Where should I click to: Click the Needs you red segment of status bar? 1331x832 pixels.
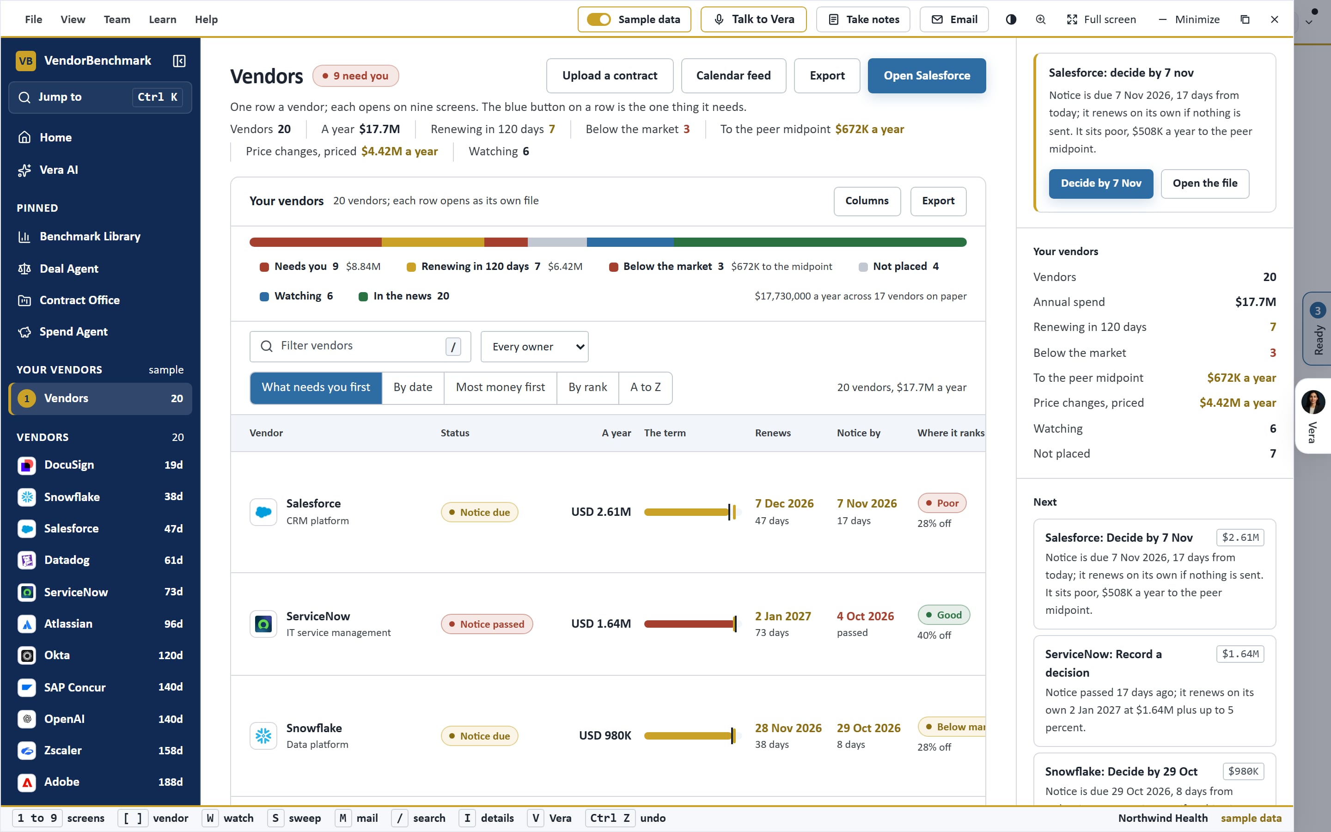316,242
